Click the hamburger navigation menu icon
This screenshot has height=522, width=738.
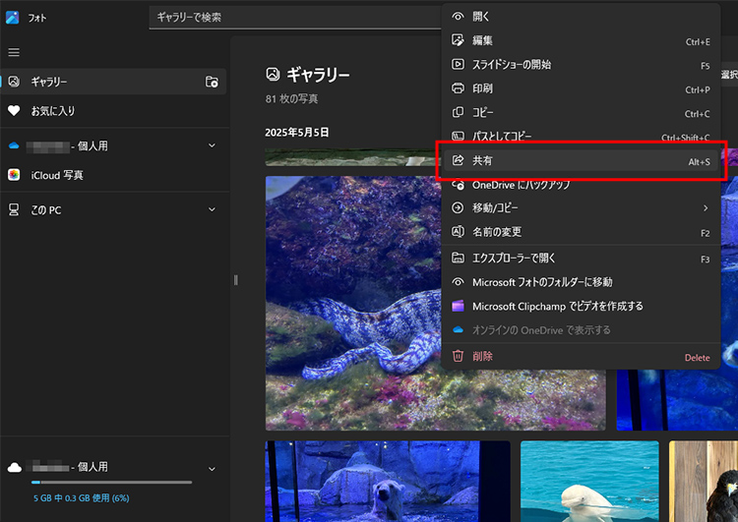tap(14, 52)
